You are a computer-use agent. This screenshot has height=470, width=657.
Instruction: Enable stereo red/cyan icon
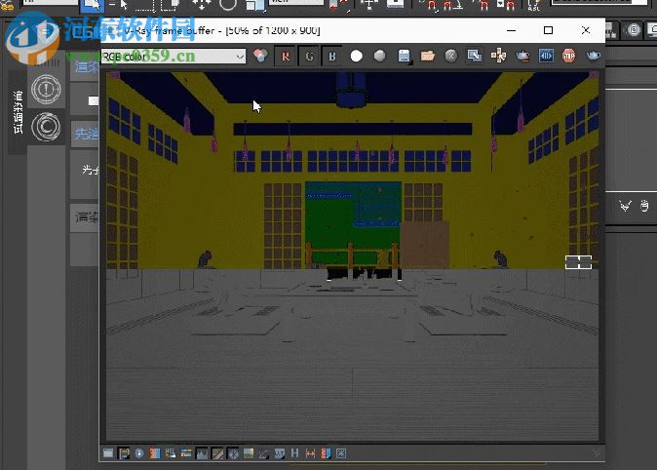[326, 453]
